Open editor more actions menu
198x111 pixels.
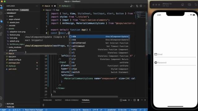[144, 6]
